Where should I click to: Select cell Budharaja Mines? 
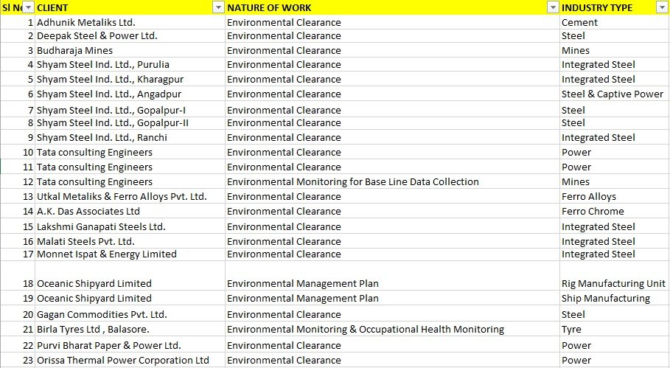point(130,50)
